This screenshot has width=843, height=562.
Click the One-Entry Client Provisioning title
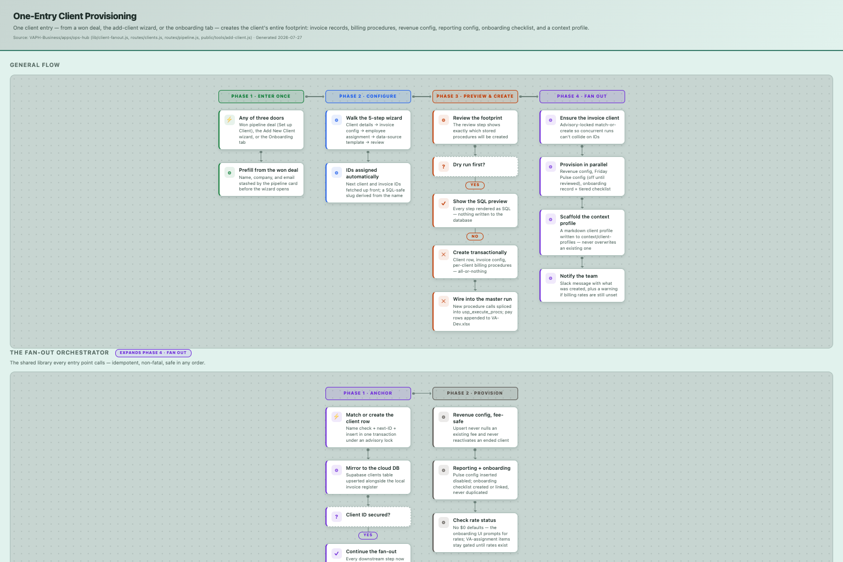point(75,16)
